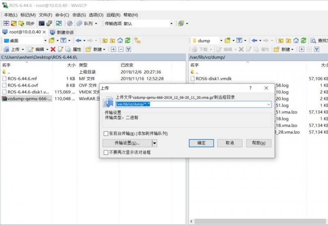Check the 不要再次显示该对话框 checkbox

click(x=106, y=152)
